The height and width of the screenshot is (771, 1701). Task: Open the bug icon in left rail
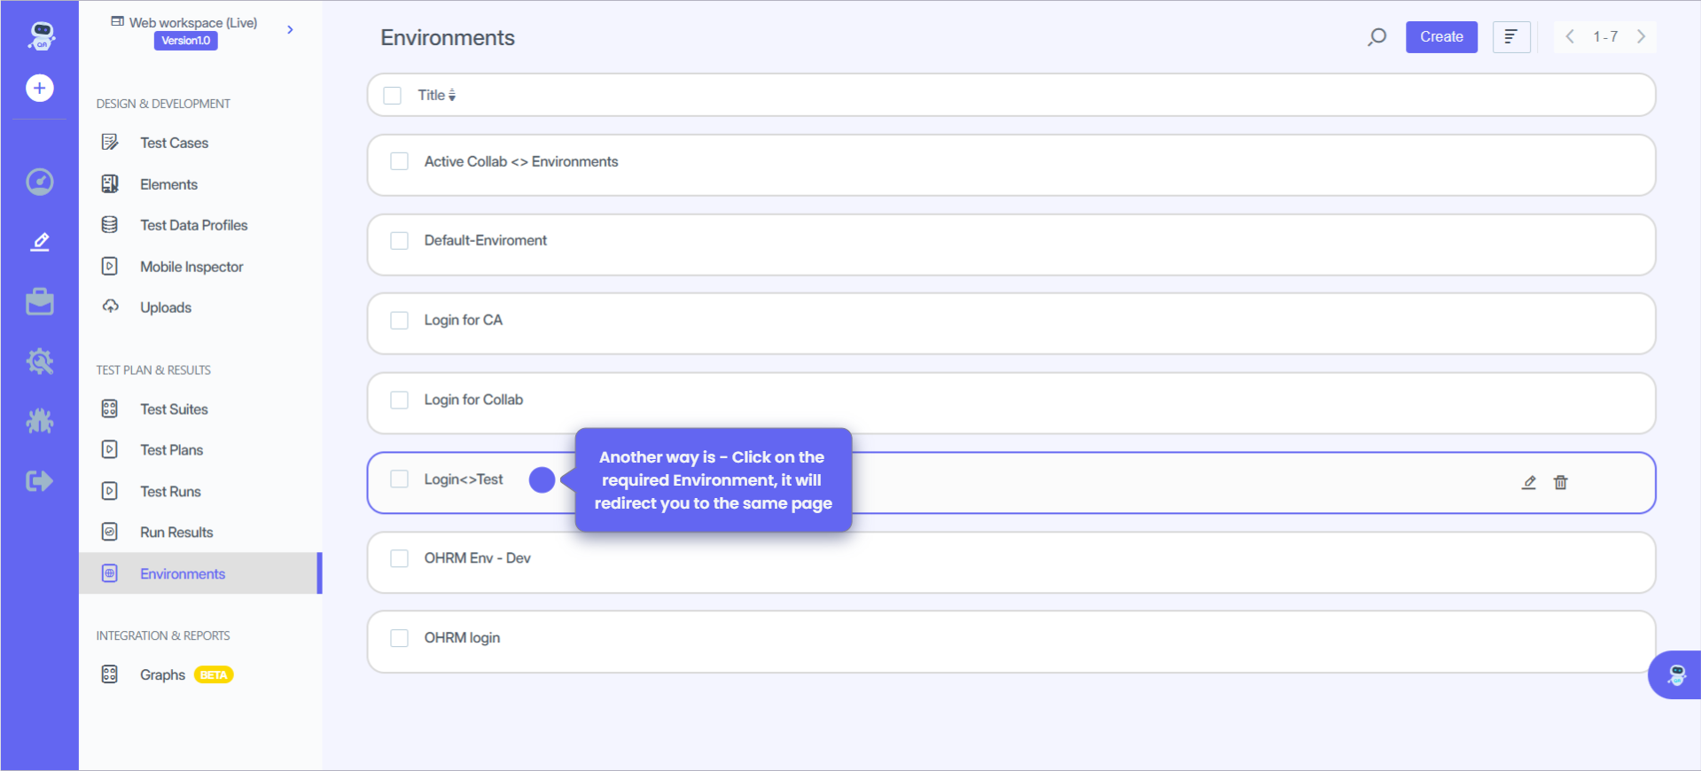tap(40, 421)
